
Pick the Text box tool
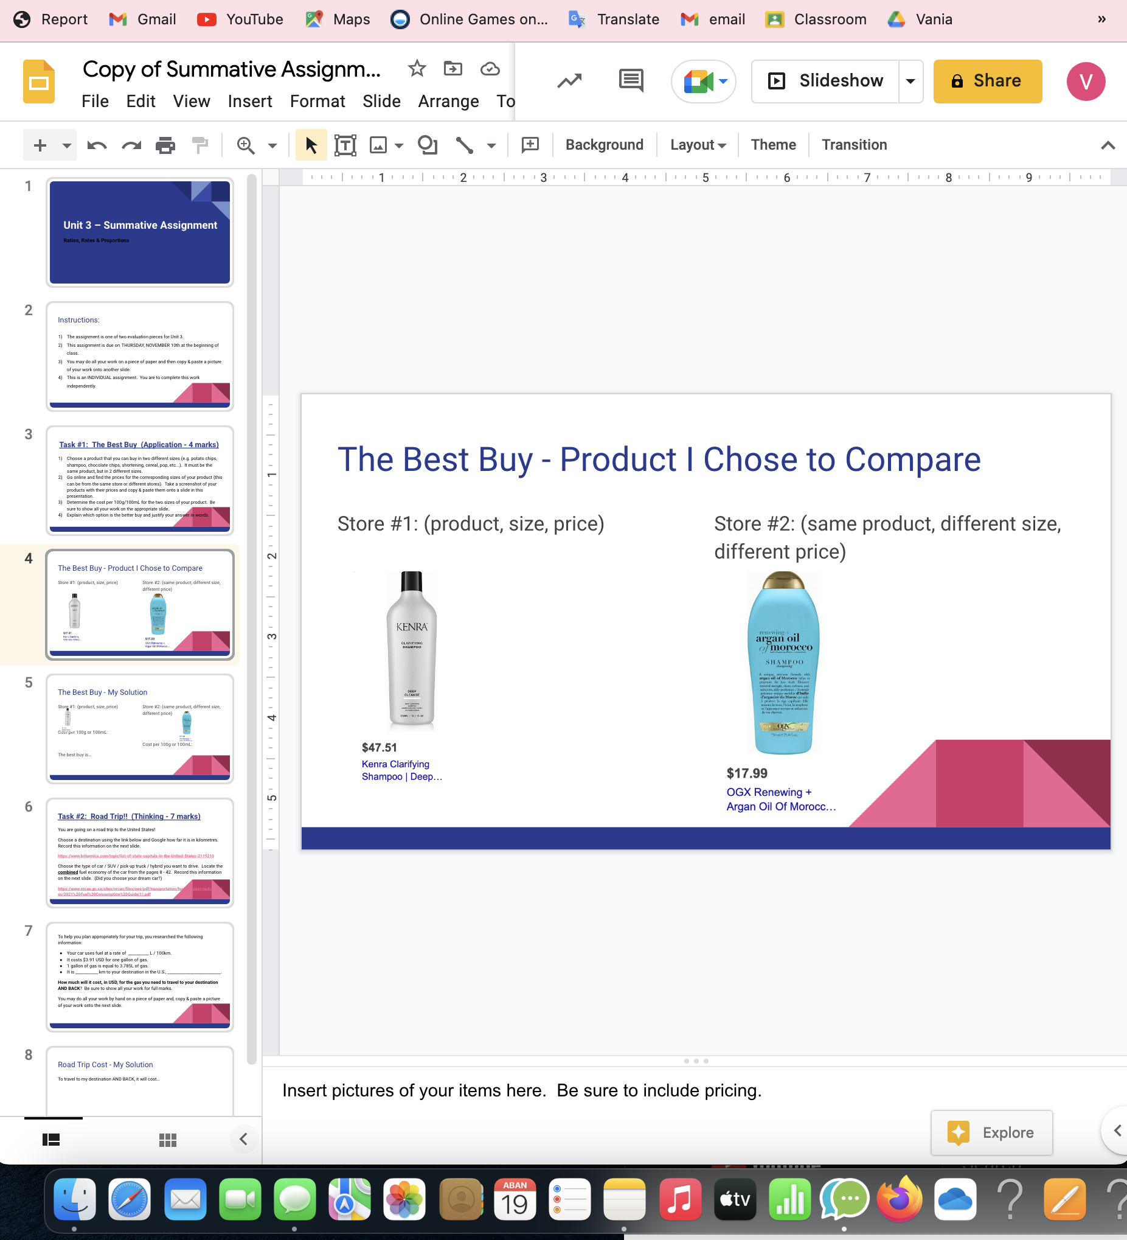click(345, 145)
